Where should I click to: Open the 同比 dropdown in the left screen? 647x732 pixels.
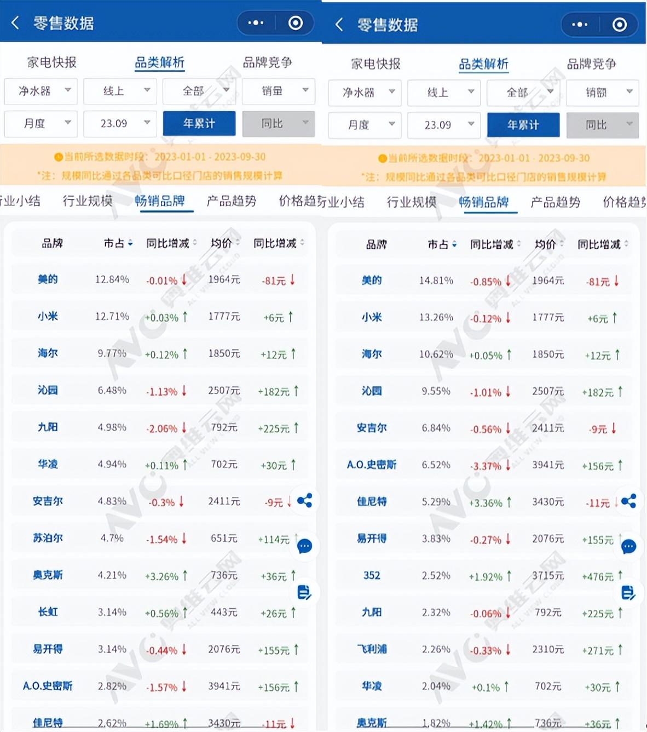click(x=279, y=124)
